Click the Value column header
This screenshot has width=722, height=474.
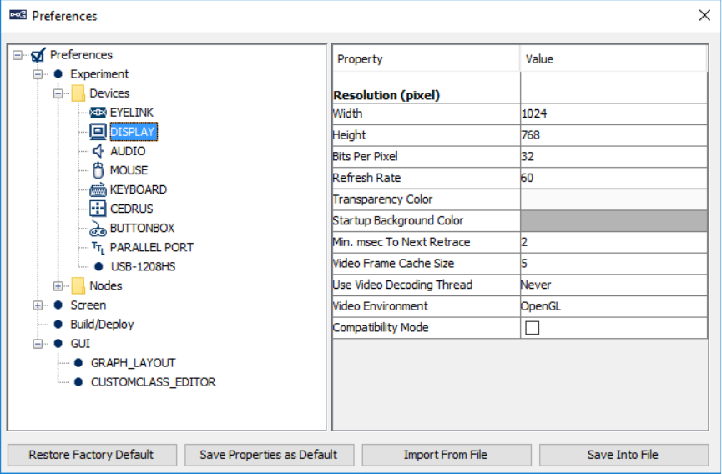(613, 59)
